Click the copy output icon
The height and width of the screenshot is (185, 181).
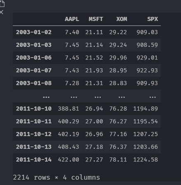(2, 4)
